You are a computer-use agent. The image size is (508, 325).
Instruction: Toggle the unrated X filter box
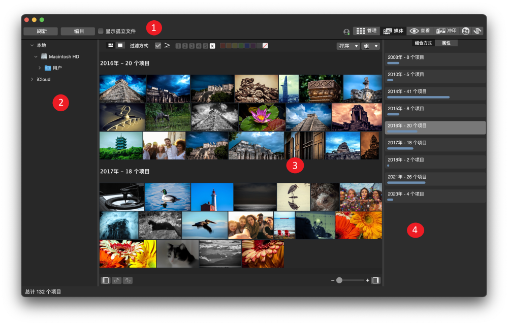212,46
